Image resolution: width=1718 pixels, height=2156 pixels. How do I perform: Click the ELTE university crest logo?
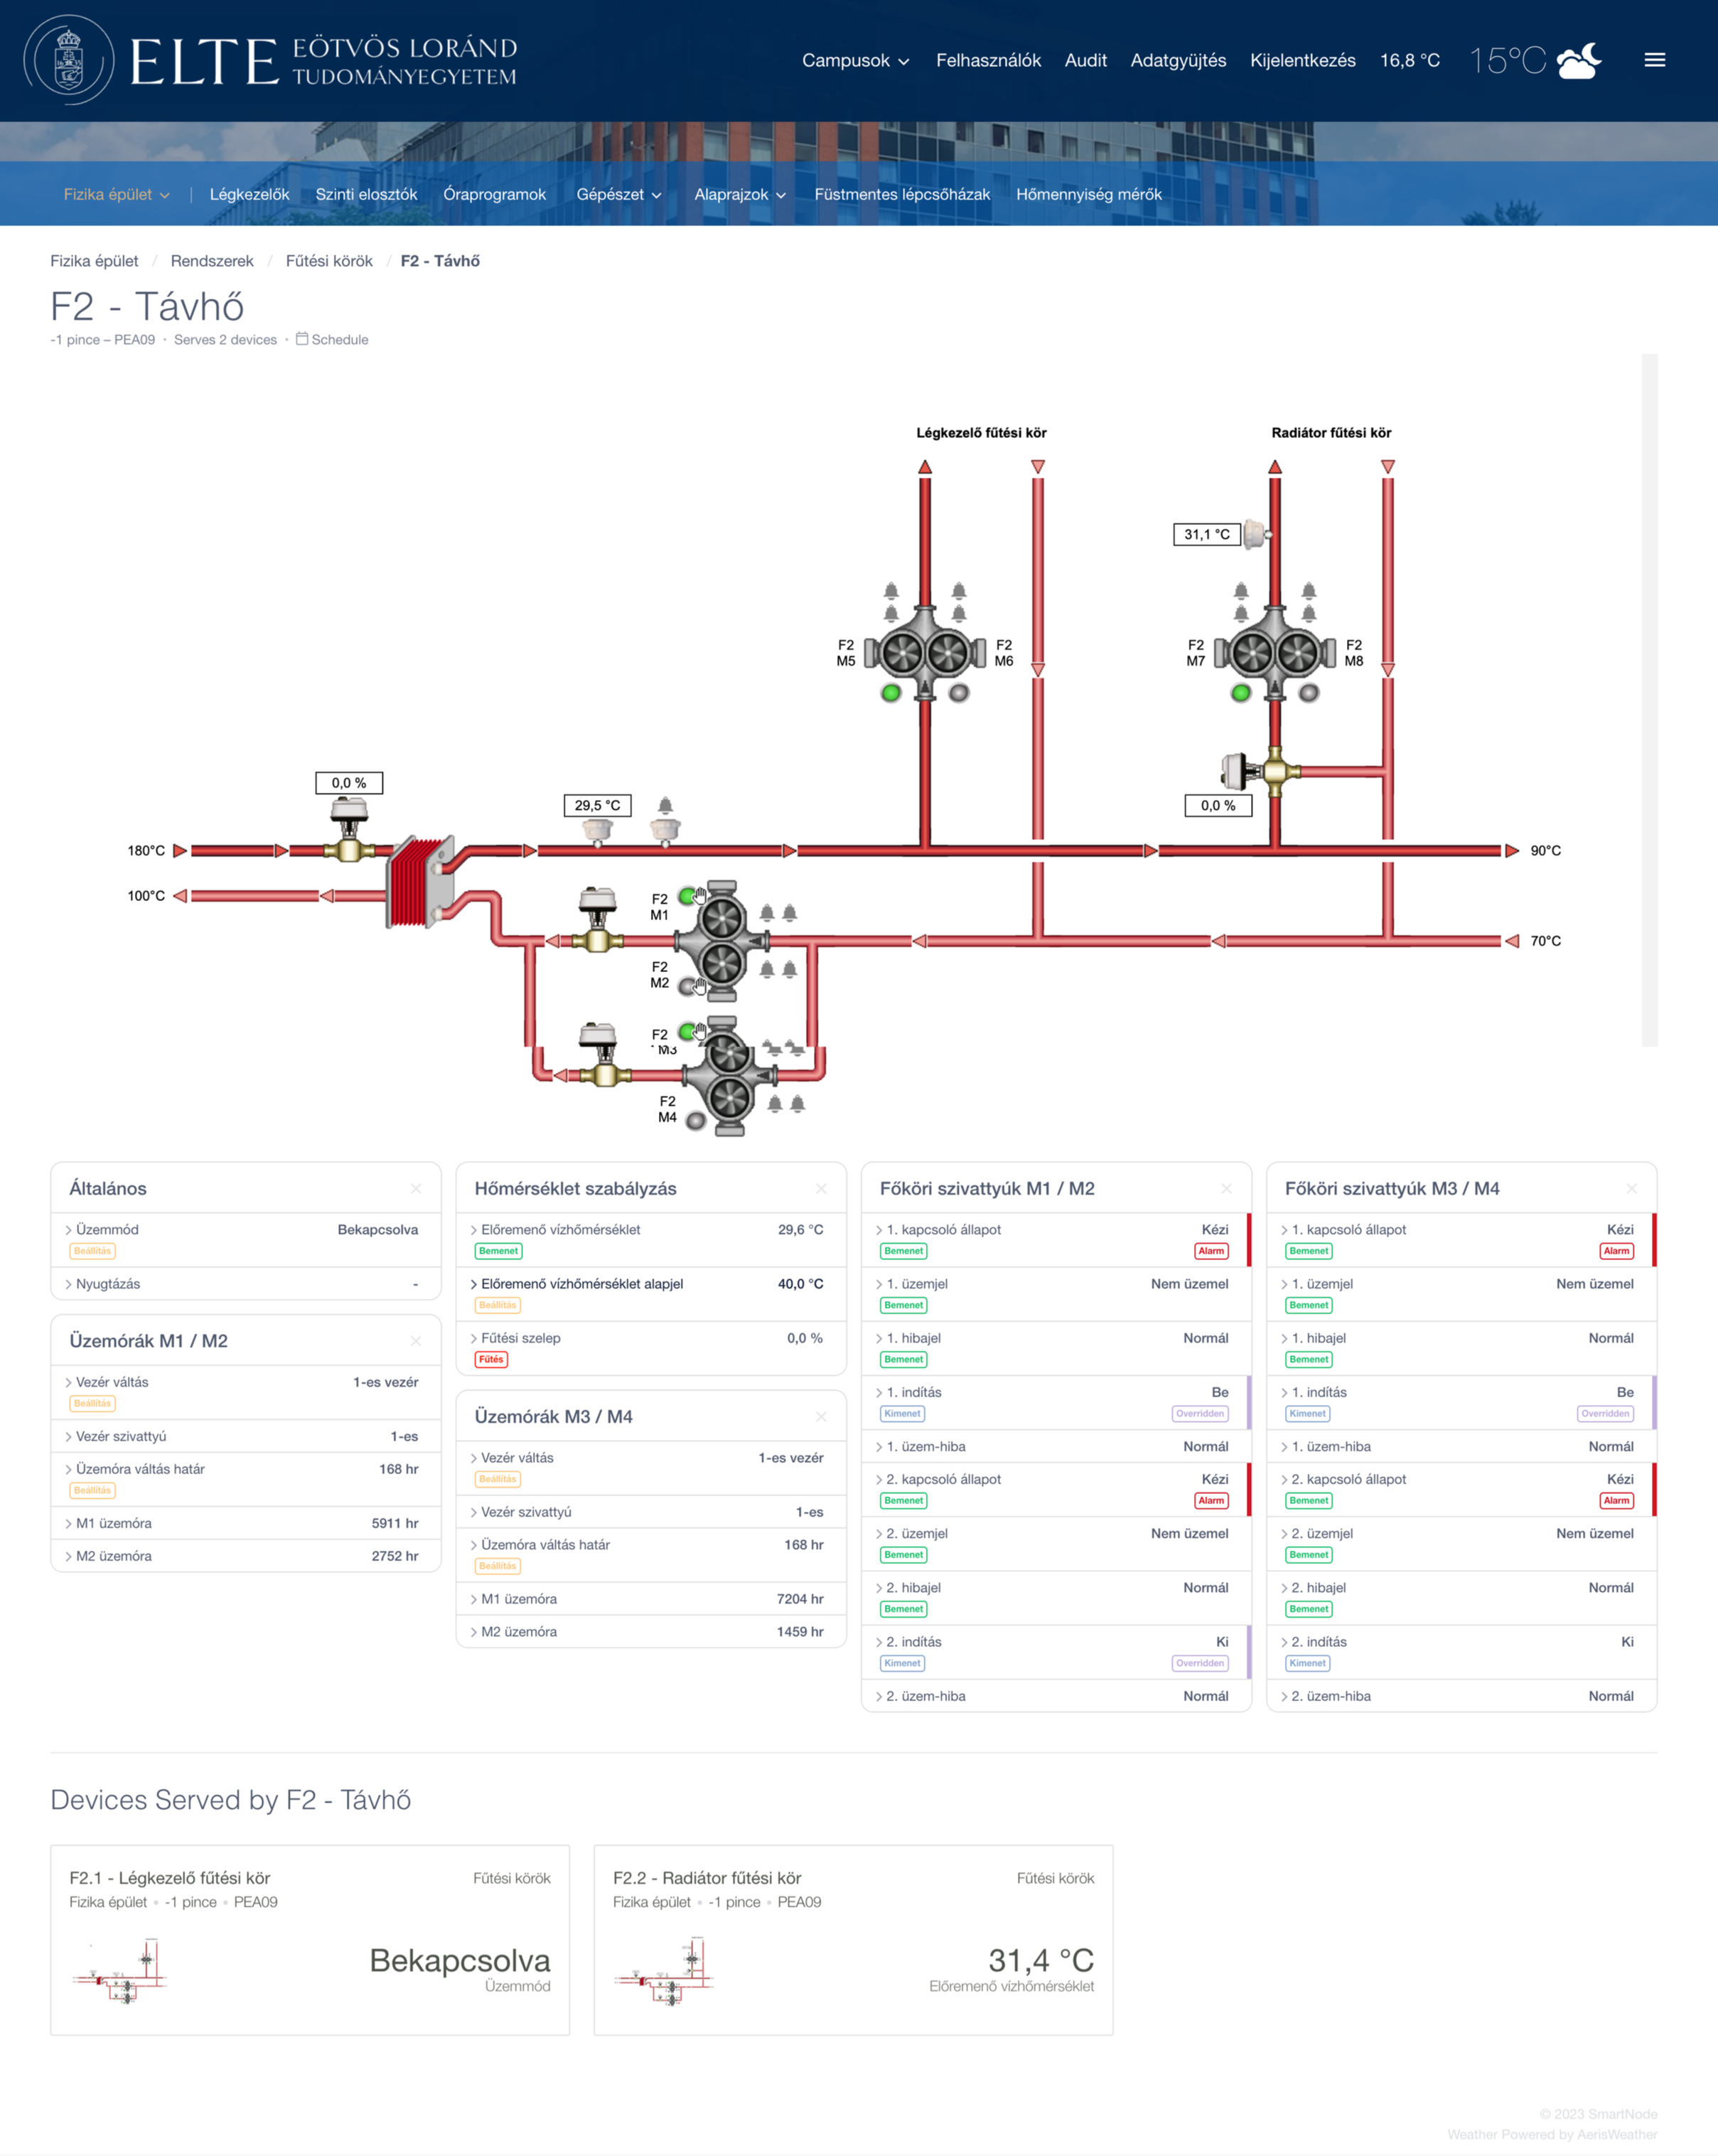(68, 60)
